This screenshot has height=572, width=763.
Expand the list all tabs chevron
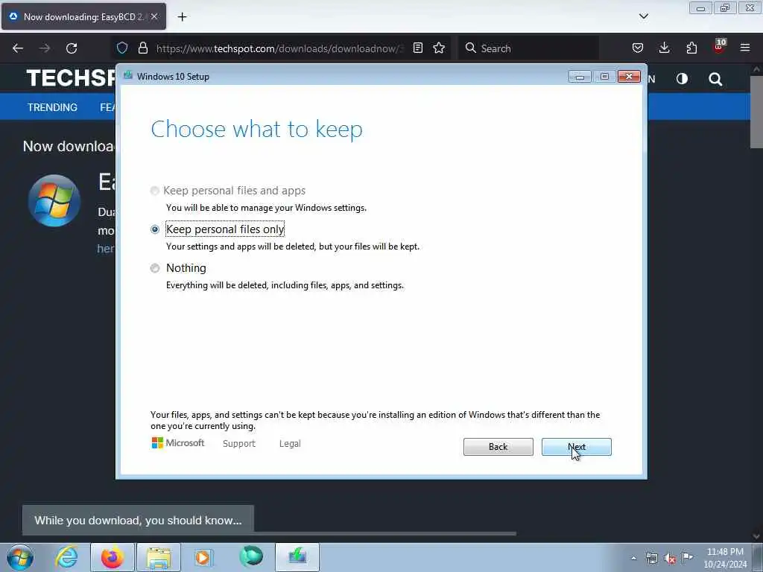tap(643, 16)
